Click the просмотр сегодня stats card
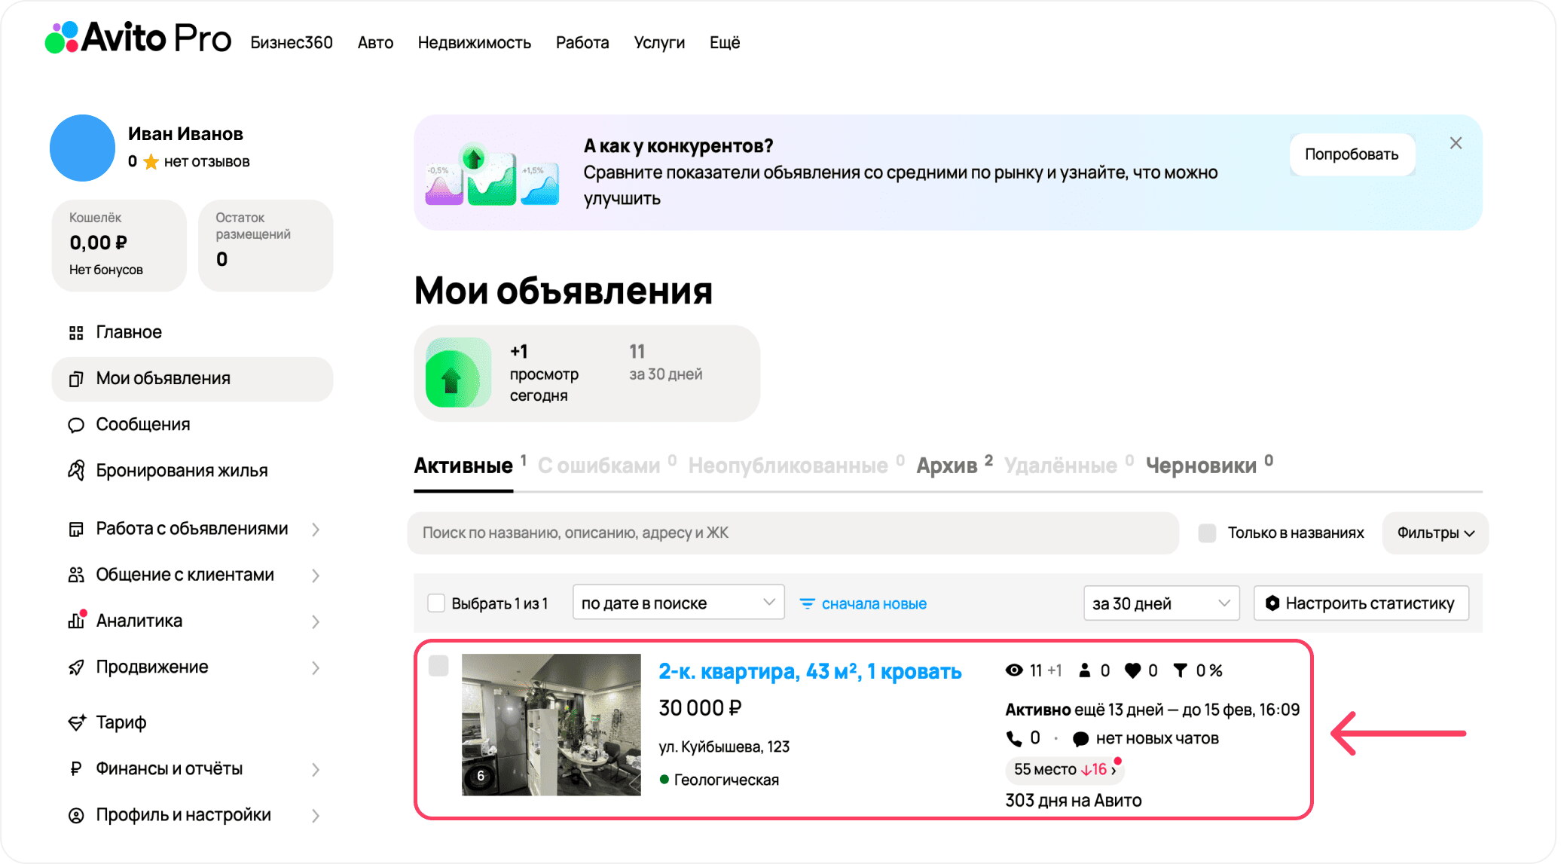 (587, 374)
